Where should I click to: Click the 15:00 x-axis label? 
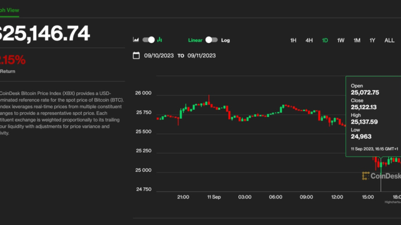coord(368,197)
